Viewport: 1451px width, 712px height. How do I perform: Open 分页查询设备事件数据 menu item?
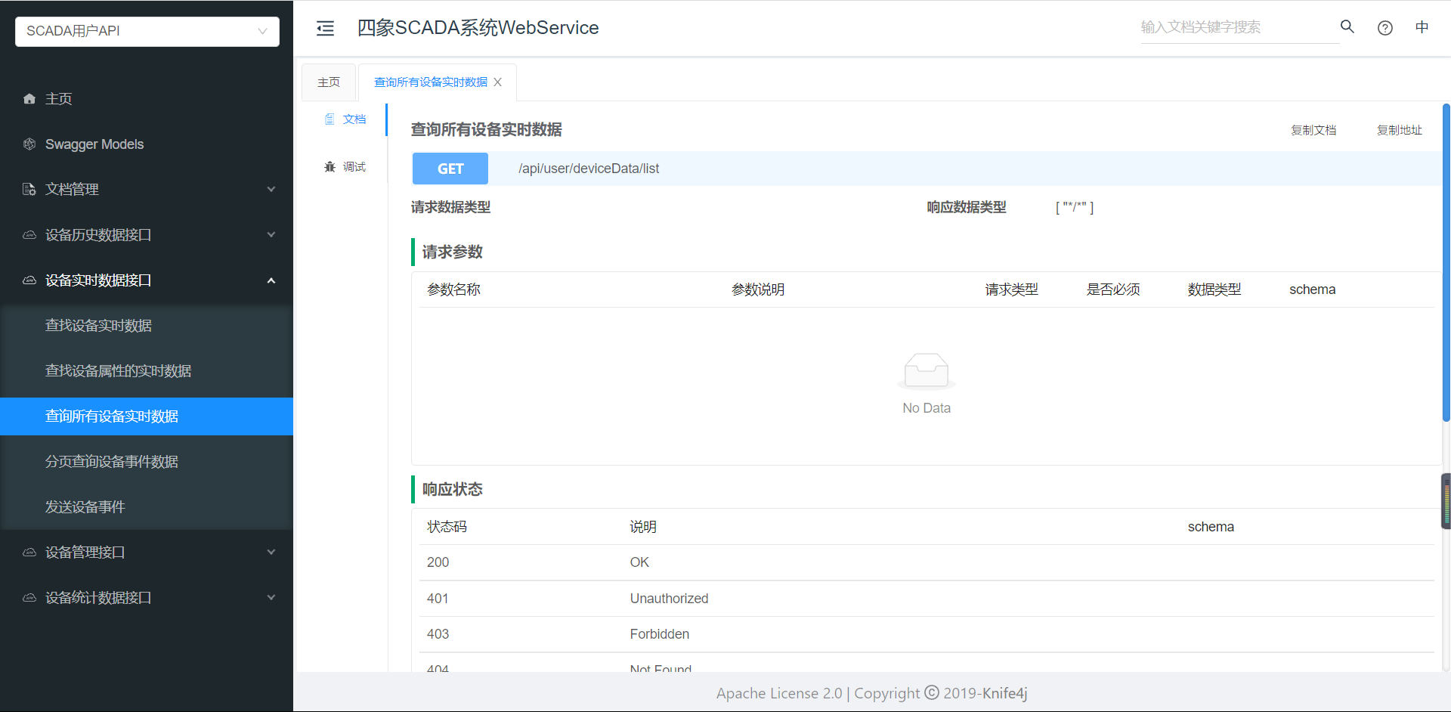(112, 462)
